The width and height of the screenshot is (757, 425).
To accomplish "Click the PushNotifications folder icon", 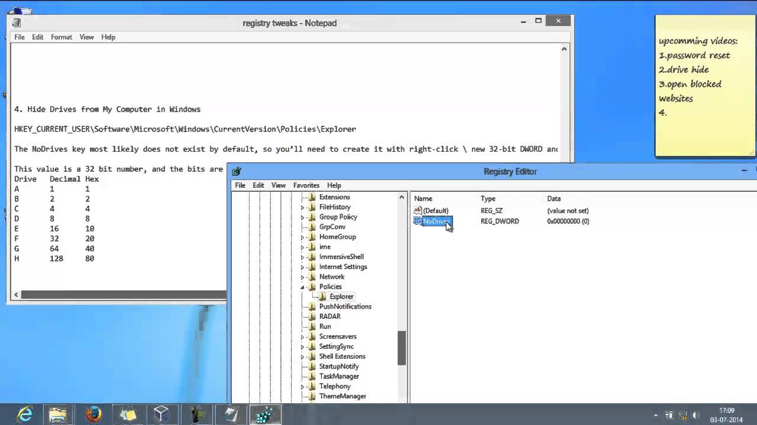I will [312, 306].
